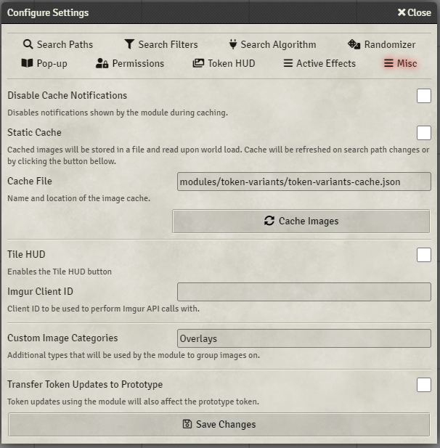Click the images icon beside Token HUD

click(198, 63)
